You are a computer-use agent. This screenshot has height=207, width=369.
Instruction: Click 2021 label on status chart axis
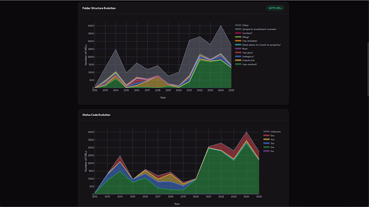(209, 197)
